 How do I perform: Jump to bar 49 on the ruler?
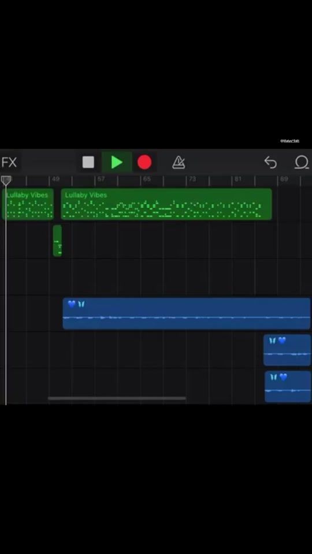55,179
